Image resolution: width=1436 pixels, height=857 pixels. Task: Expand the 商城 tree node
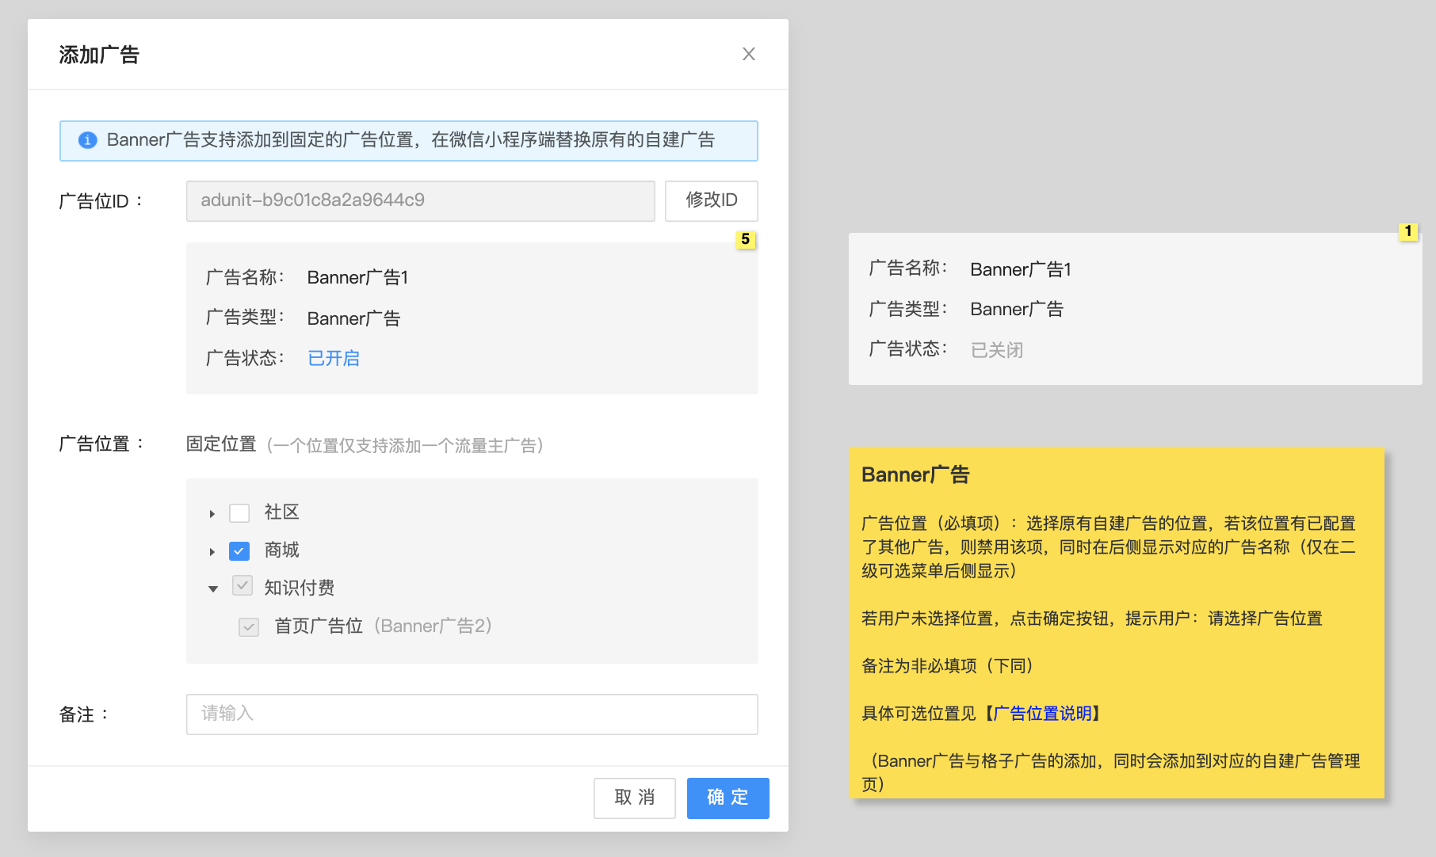(x=212, y=551)
